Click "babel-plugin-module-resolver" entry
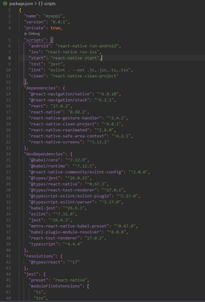 [x=65, y=232]
